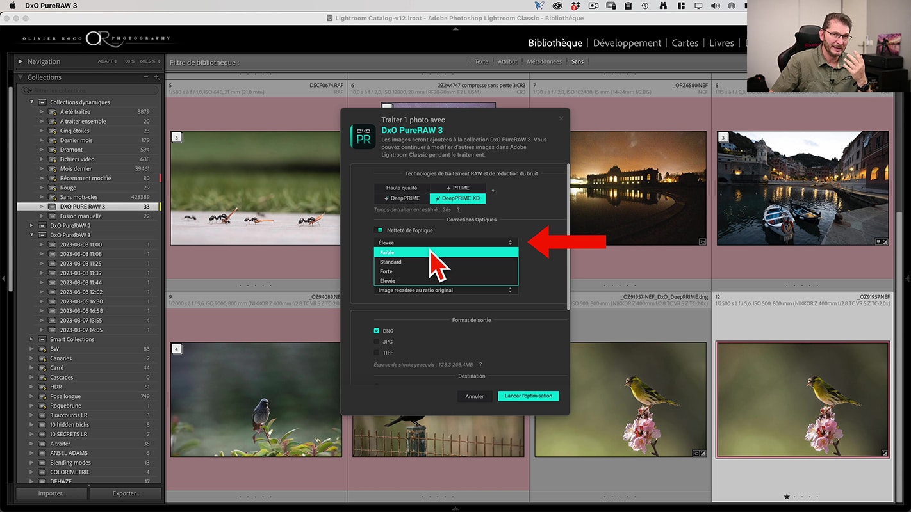
Task: Select the ants macro photo thumbnail
Action: pos(256,188)
